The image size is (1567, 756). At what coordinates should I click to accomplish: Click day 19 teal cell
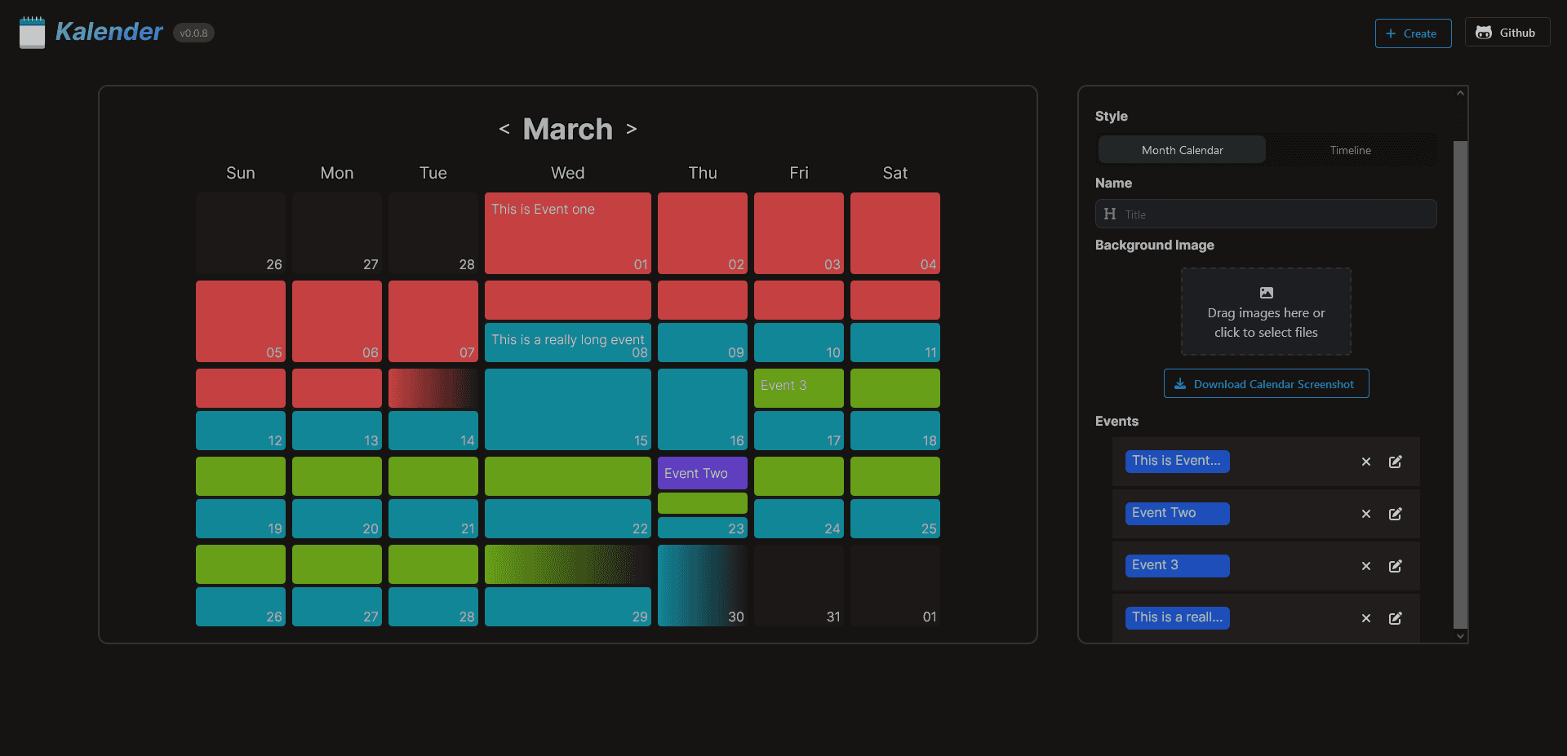click(241, 519)
